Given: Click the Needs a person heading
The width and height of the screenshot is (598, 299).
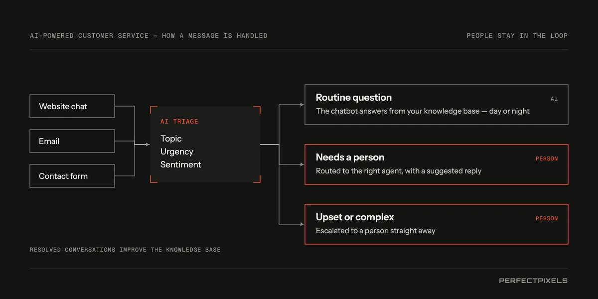Looking at the screenshot, I should click(350, 157).
